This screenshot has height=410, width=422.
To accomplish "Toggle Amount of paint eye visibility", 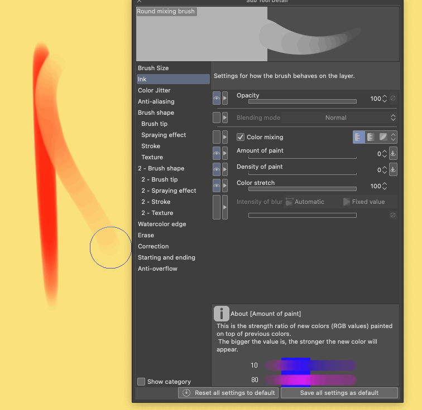I will point(217,153).
